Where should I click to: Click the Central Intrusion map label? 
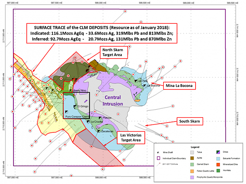(x=113, y=101)
